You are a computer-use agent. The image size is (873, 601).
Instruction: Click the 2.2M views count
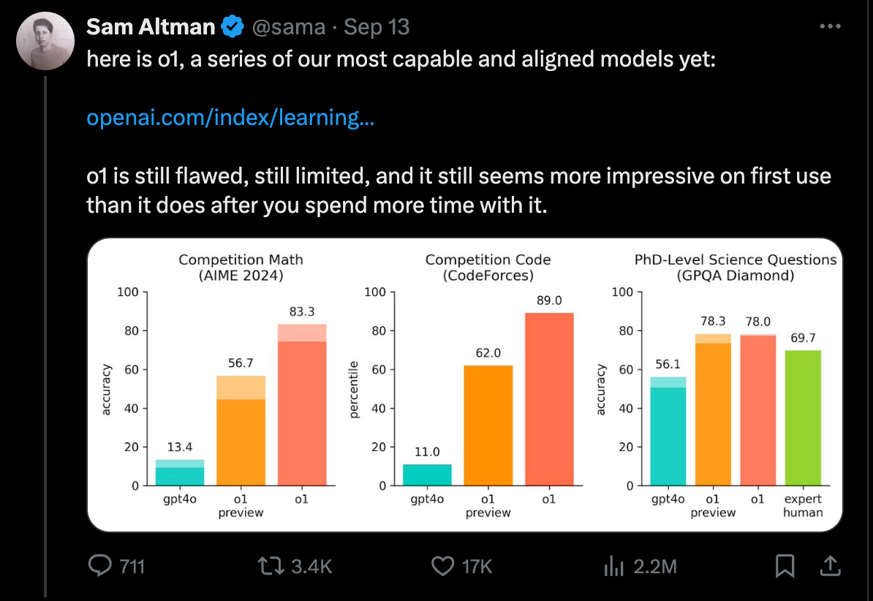654,566
